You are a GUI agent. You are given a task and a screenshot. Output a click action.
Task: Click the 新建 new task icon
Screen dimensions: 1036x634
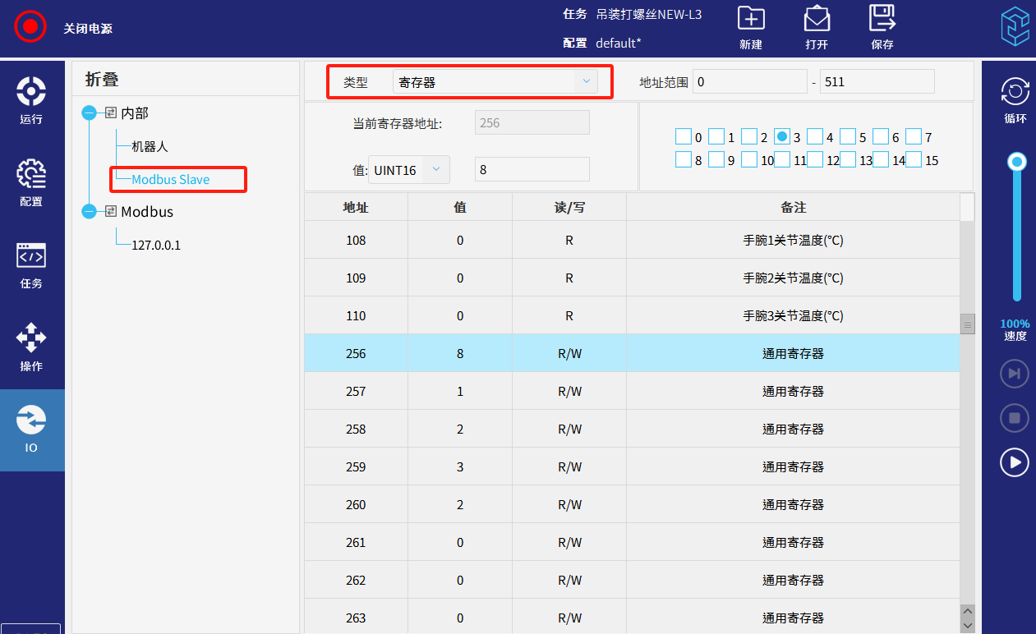[750, 19]
